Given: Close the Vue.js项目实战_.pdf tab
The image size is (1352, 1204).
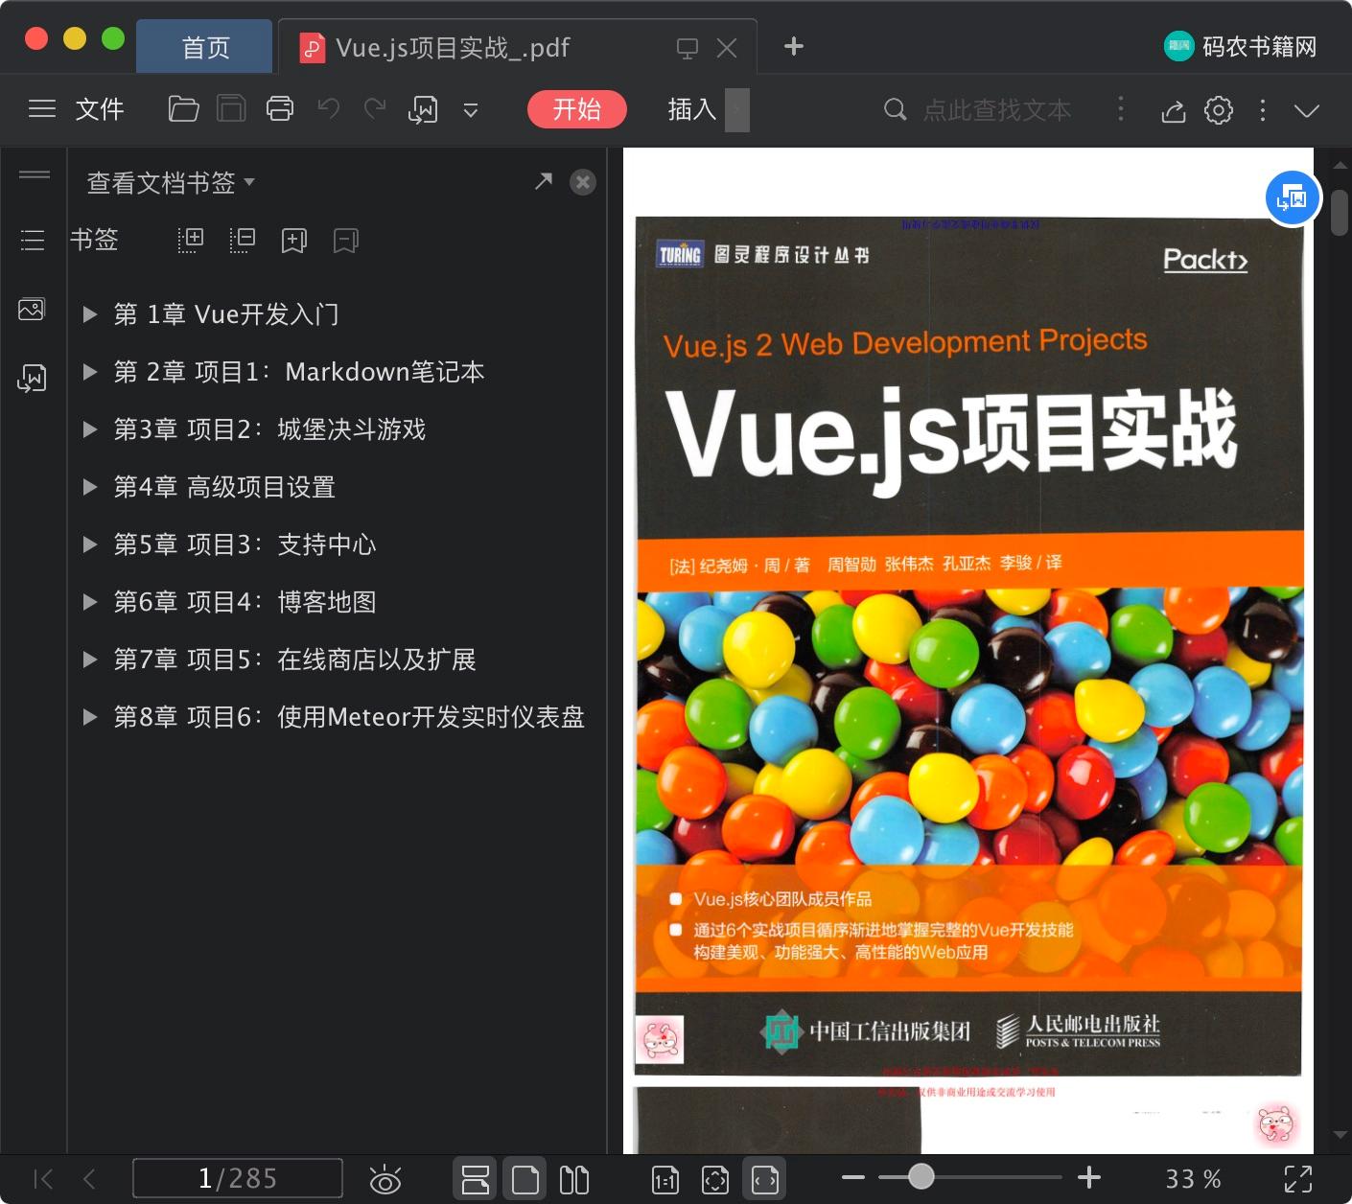Looking at the screenshot, I should (727, 48).
